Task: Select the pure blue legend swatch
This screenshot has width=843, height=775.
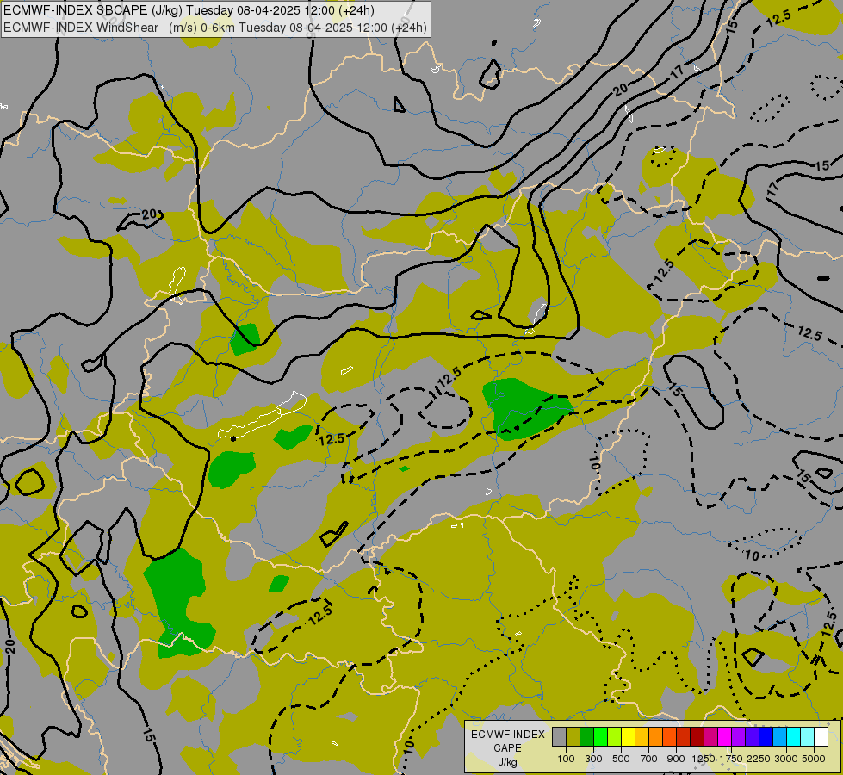Action: pyautogui.click(x=766, y=736)
